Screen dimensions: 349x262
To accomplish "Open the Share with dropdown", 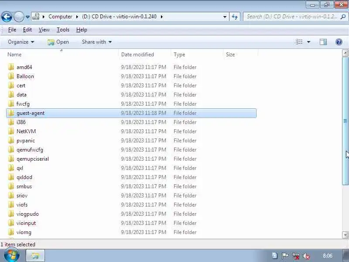I will (96, 42).
